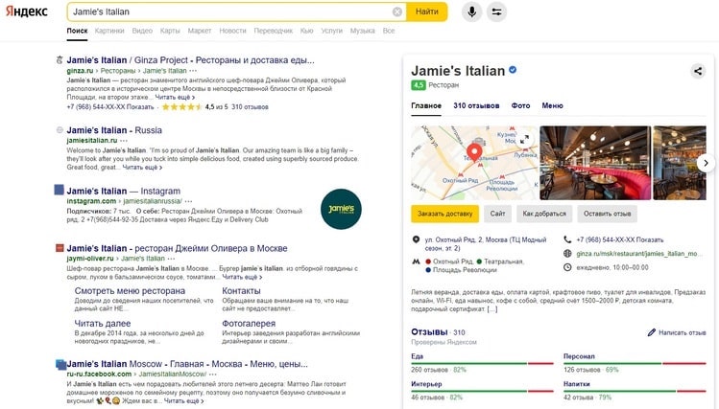Click the jamiesitalian.ru result favicon
The image size is (719, 409).
click(60, 130)
